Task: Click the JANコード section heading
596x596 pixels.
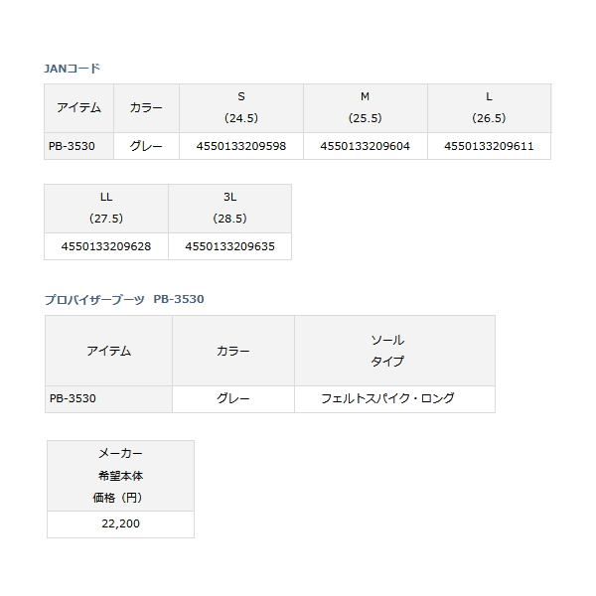Action: (x=72, y=69)
